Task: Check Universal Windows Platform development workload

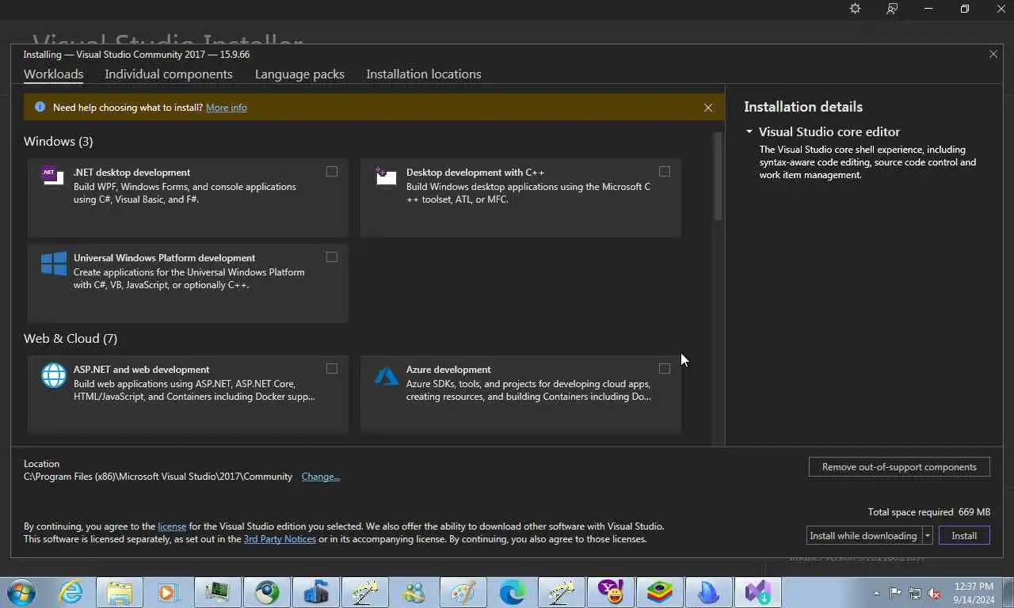Action: pyautogui.click(x=332, y=257)
